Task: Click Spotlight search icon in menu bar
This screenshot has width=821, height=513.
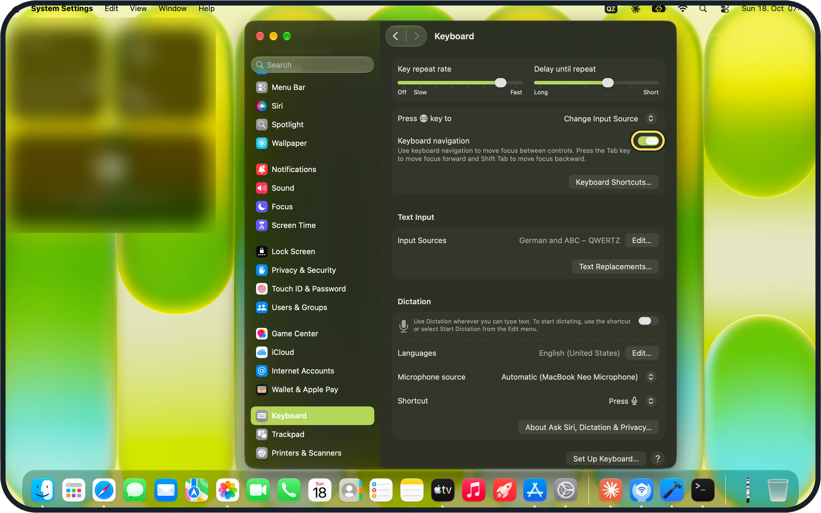Action: 703,9
